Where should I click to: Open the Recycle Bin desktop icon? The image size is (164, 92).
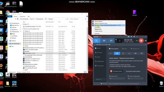click(161, 84)
